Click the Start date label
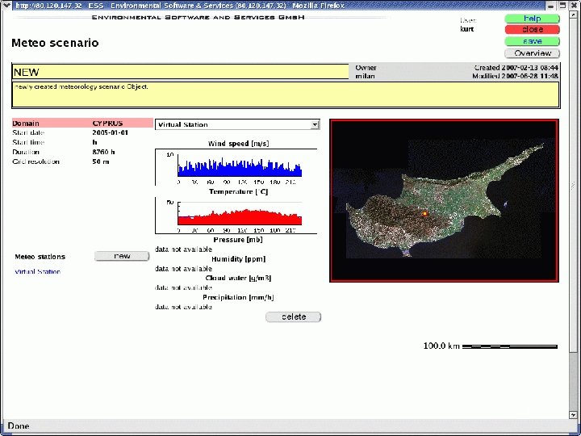581x436 pixels. tap(28, 132)
